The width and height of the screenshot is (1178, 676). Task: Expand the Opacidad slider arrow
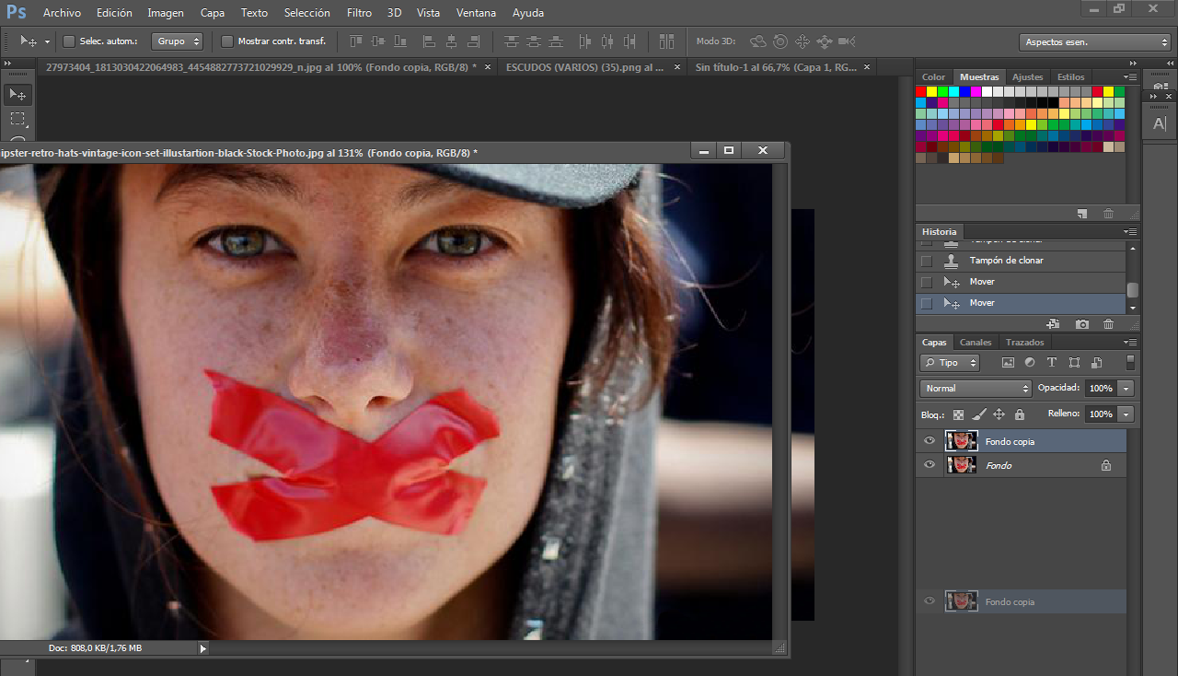pyautogui.click(x=1127, y=389)
